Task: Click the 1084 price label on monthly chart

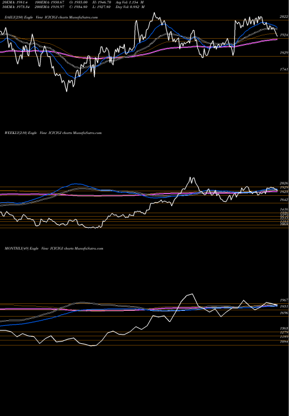Action: 284,342
